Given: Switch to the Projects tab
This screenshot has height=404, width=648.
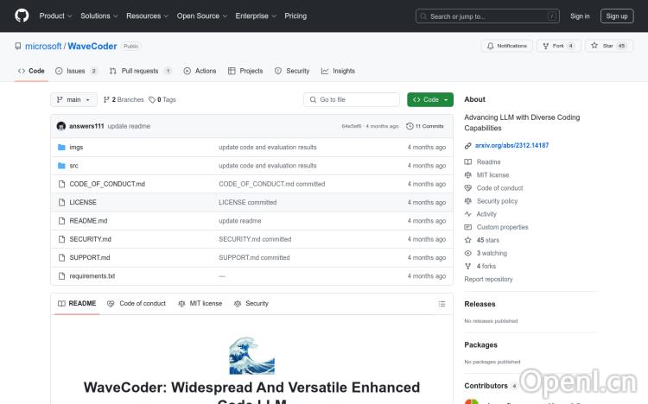Looking at the screenshot, I should (x=245, y=71).
